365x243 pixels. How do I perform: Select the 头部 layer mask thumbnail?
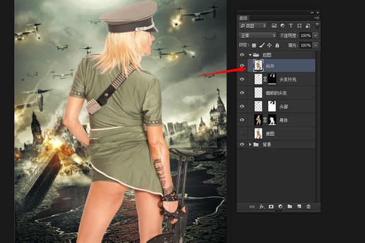[272, 106]
